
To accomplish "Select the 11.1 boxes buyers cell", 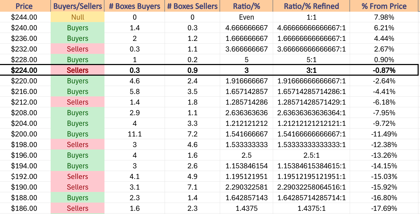I will (x=135, y=134).
